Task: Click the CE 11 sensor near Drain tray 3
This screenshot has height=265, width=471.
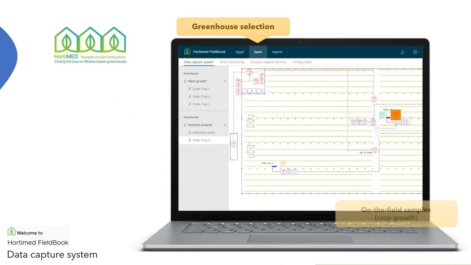Action: pyautogui.click(x=289, y=172)
